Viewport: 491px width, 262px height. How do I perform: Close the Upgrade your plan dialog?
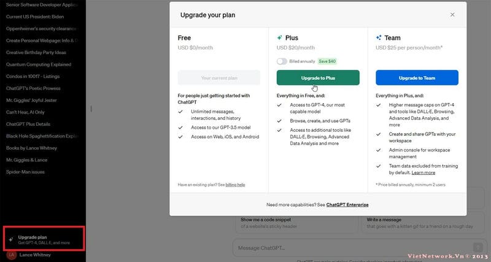[x=452, y=14]
